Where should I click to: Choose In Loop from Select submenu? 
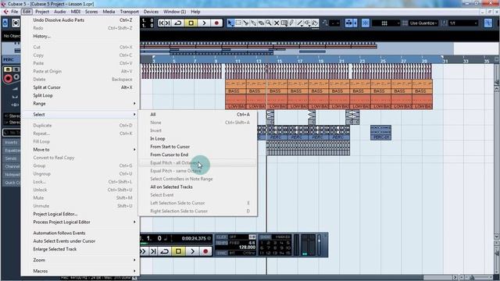tap(198, 139)
